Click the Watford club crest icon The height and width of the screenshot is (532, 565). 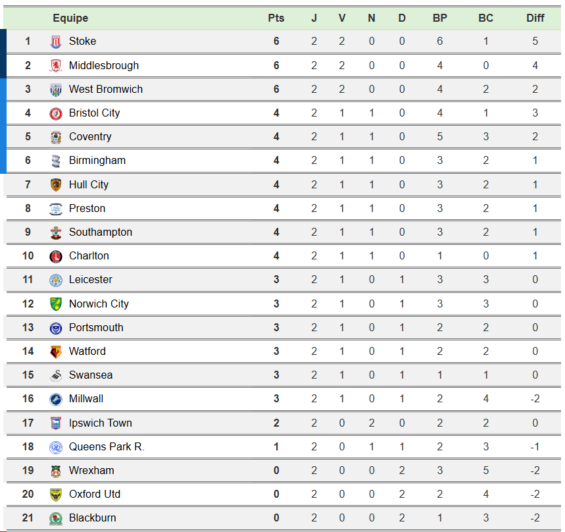56,352
